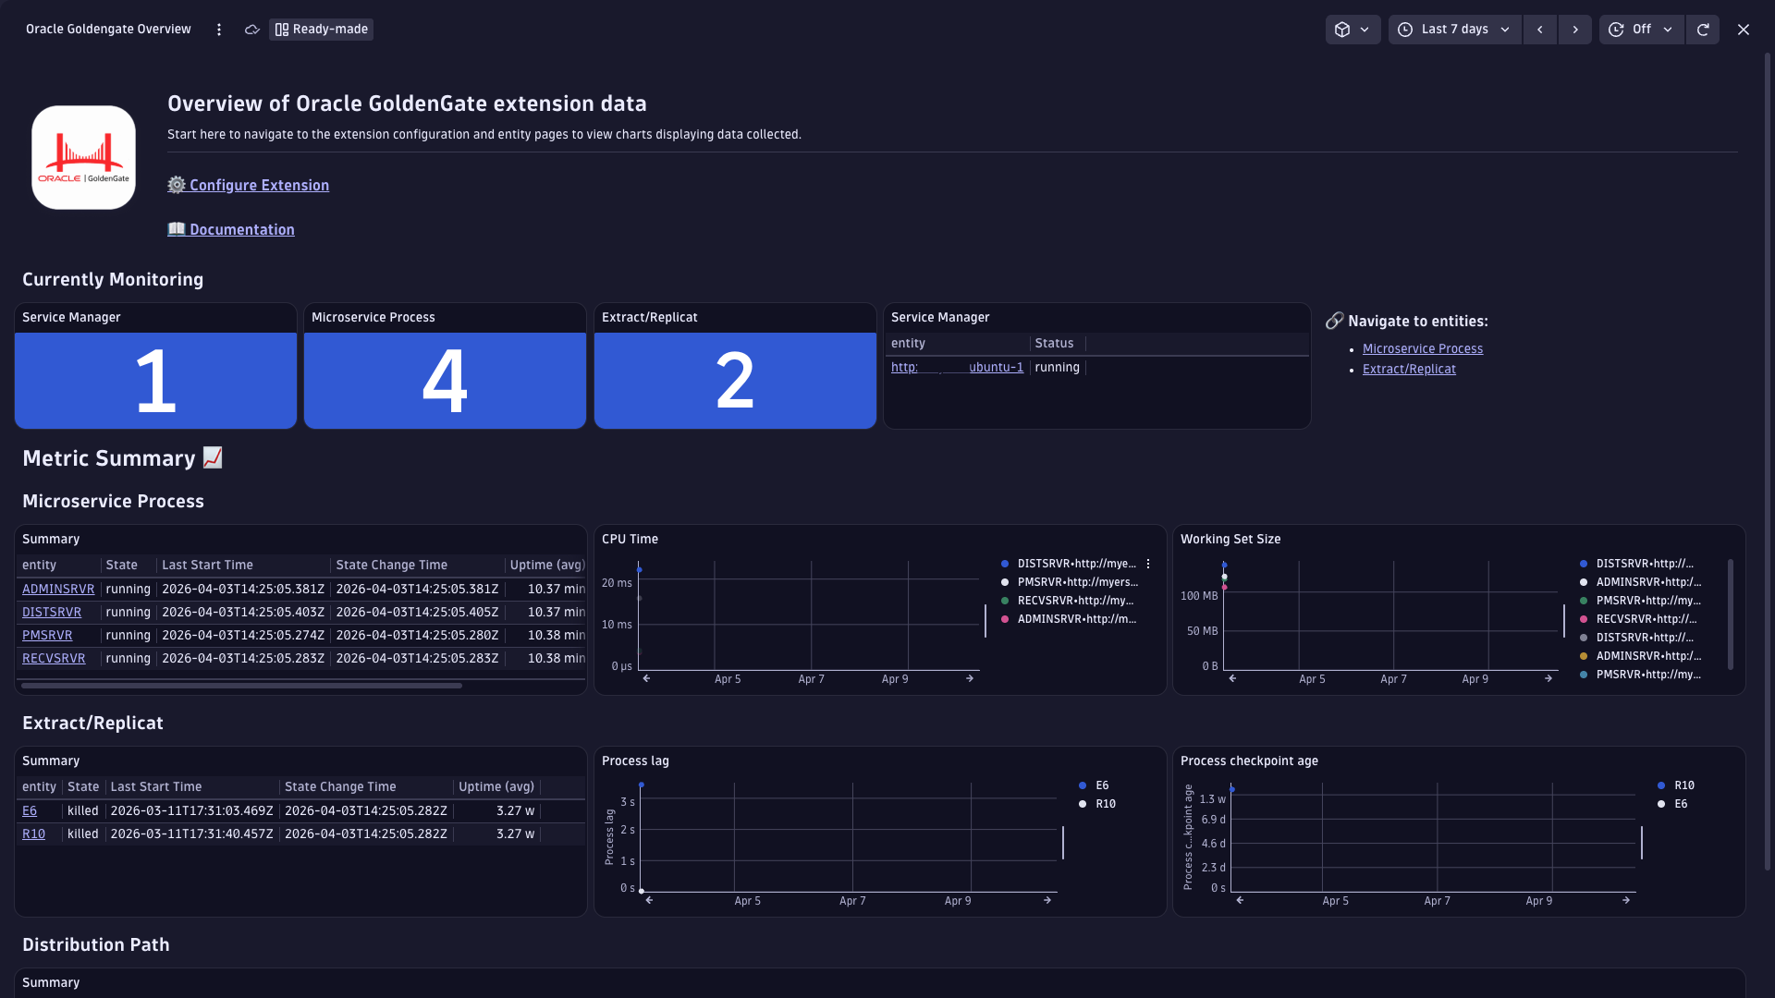The width and height of the screenshot is (1775, 998).
Task: Open the ADMINSRVR entity link
Action: pos(58,589)
